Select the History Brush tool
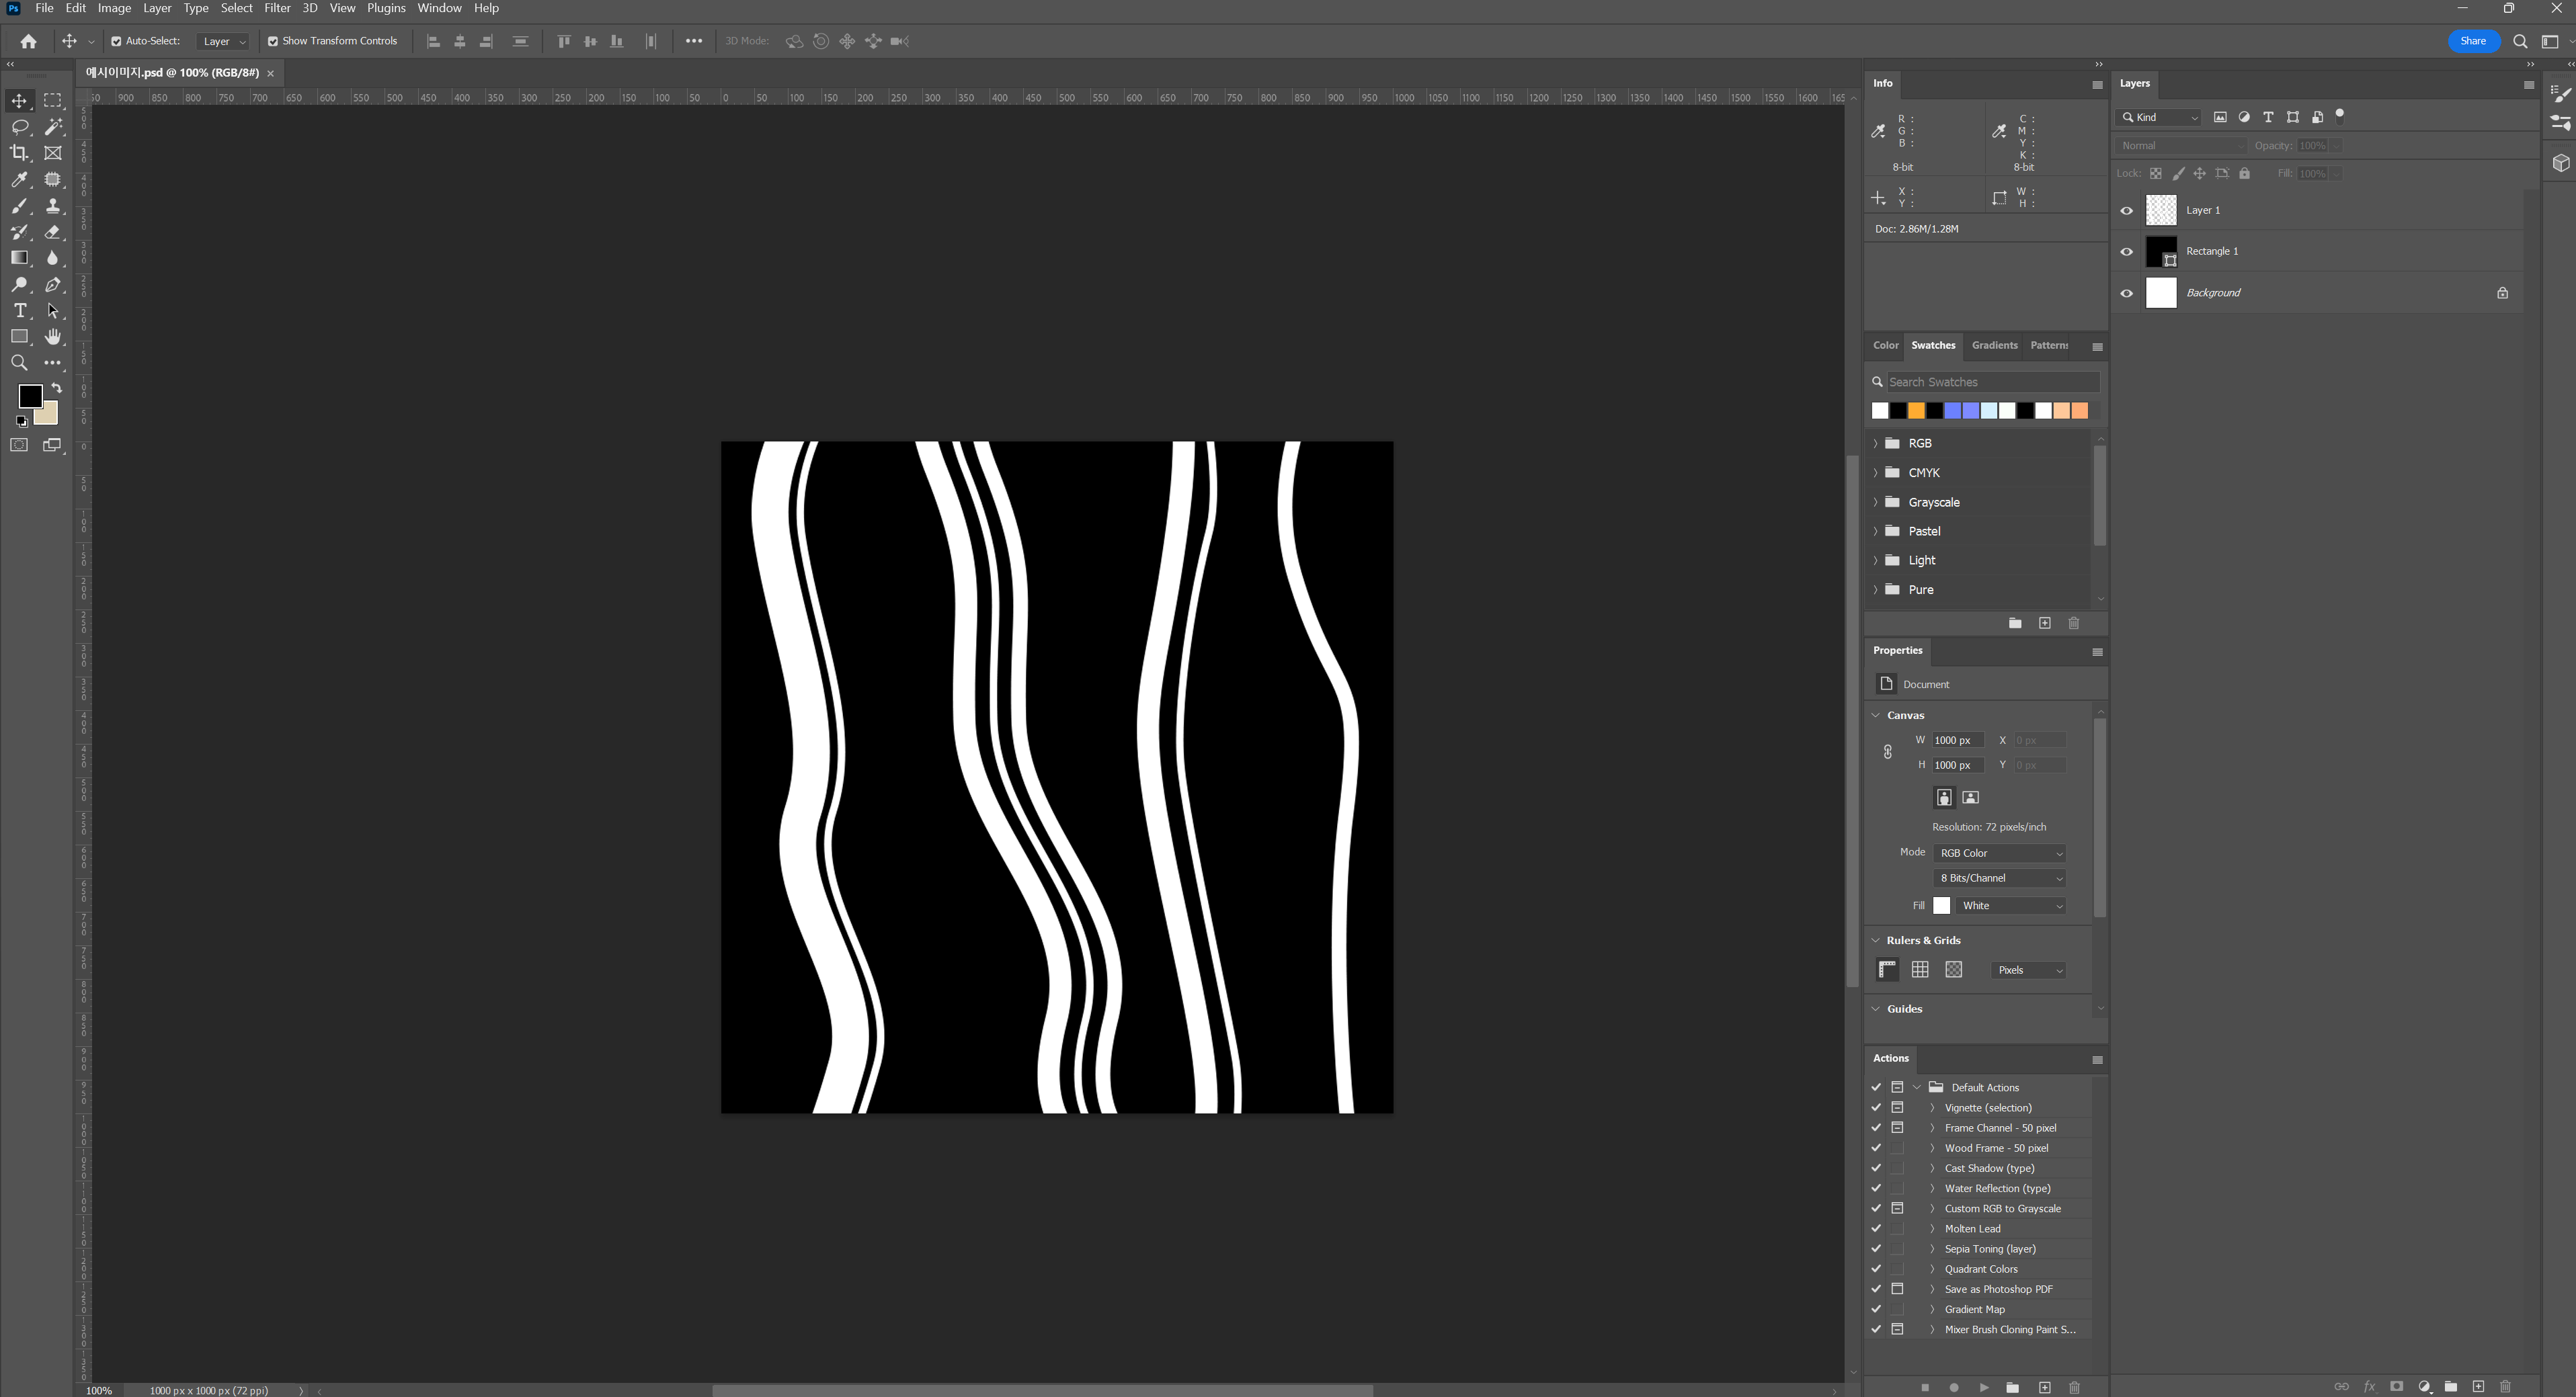Image resolution: width=2576 pixels, height=1397 pixels. click(19, 232)
